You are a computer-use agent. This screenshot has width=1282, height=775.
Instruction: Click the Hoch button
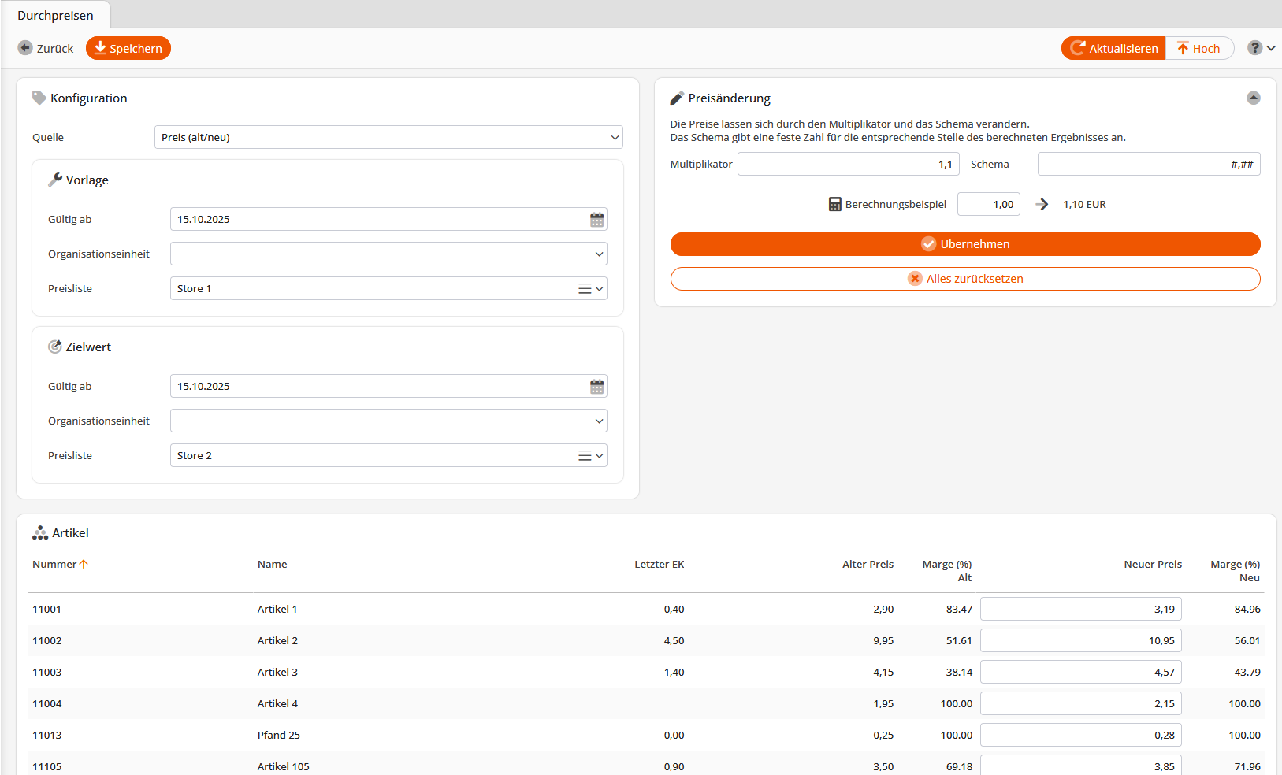click(x=1198, y=48)
